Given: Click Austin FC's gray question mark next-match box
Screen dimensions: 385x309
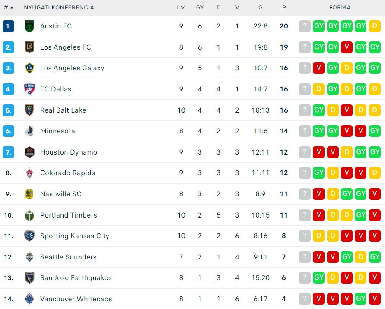Looking at the screenshot, I should pos(305,26).
